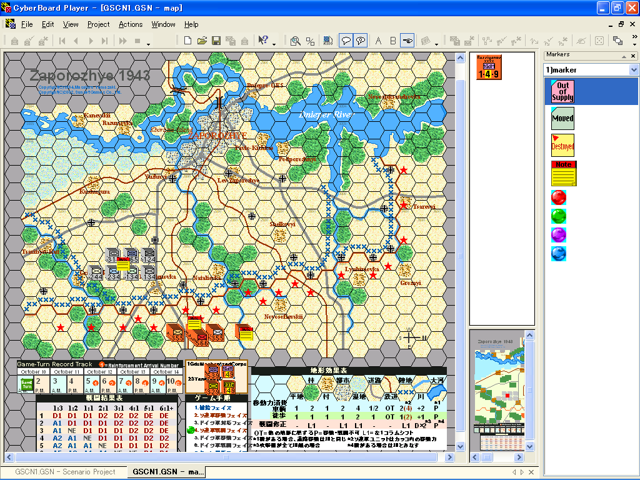
Task: Pick the green ball marker
Action: [558, 216]
